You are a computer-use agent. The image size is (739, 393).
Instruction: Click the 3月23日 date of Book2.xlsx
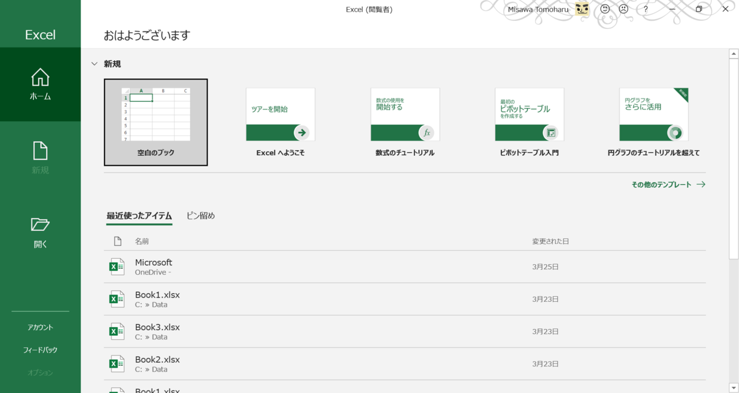coord(545,364)
